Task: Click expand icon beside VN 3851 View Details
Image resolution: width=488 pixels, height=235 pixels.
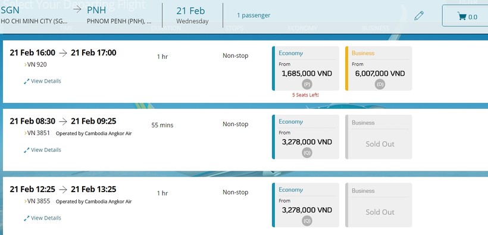Action: click(x=26, y=150)
